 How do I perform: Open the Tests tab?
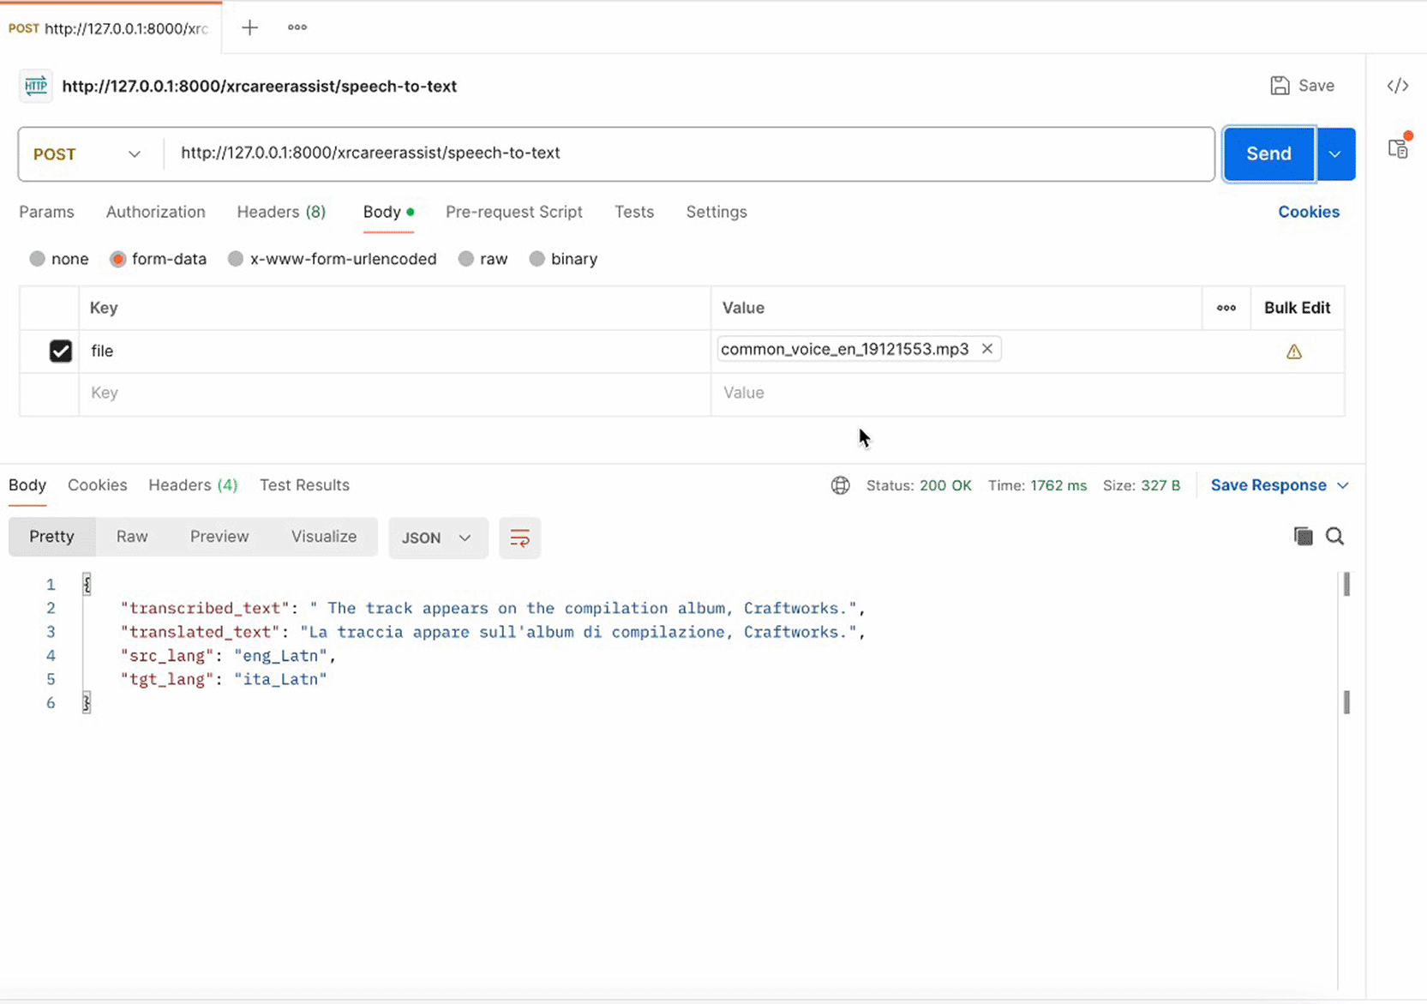pyautogui.click(x=634, y=212)
